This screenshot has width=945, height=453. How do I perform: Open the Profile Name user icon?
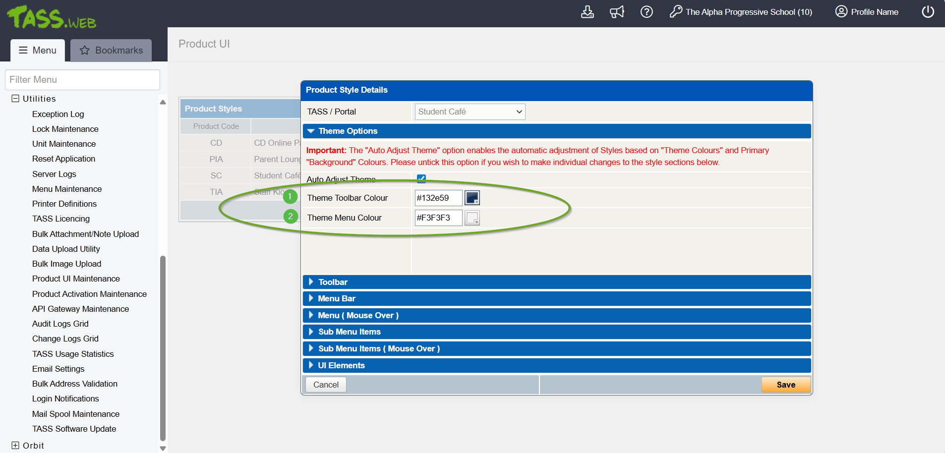pos(841,12)
